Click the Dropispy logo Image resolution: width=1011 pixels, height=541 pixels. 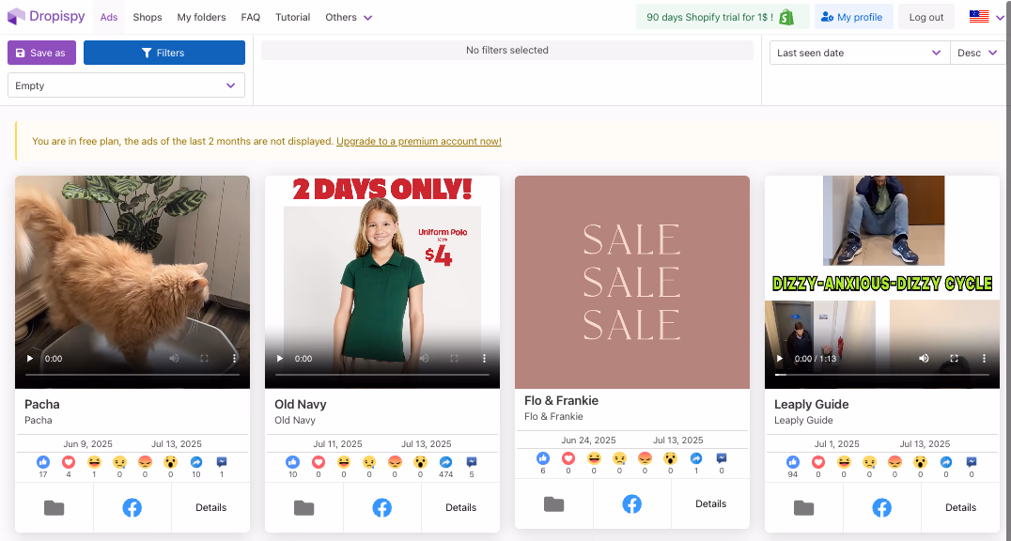46,17
